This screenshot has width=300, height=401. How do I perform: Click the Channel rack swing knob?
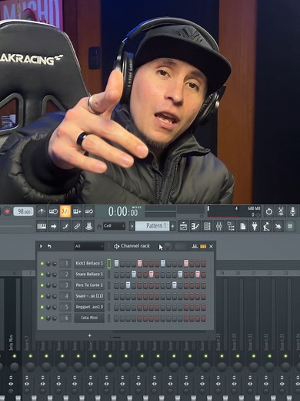pyautogui.click(x=168, y=247)
